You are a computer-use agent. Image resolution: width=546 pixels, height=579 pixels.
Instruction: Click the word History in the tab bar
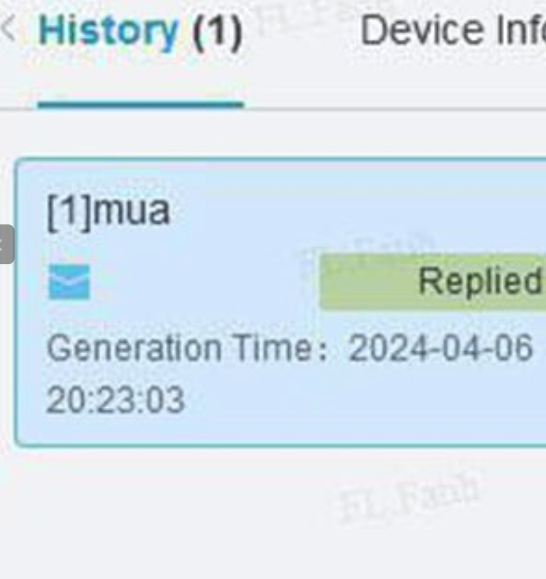click(x=108, y=31)
